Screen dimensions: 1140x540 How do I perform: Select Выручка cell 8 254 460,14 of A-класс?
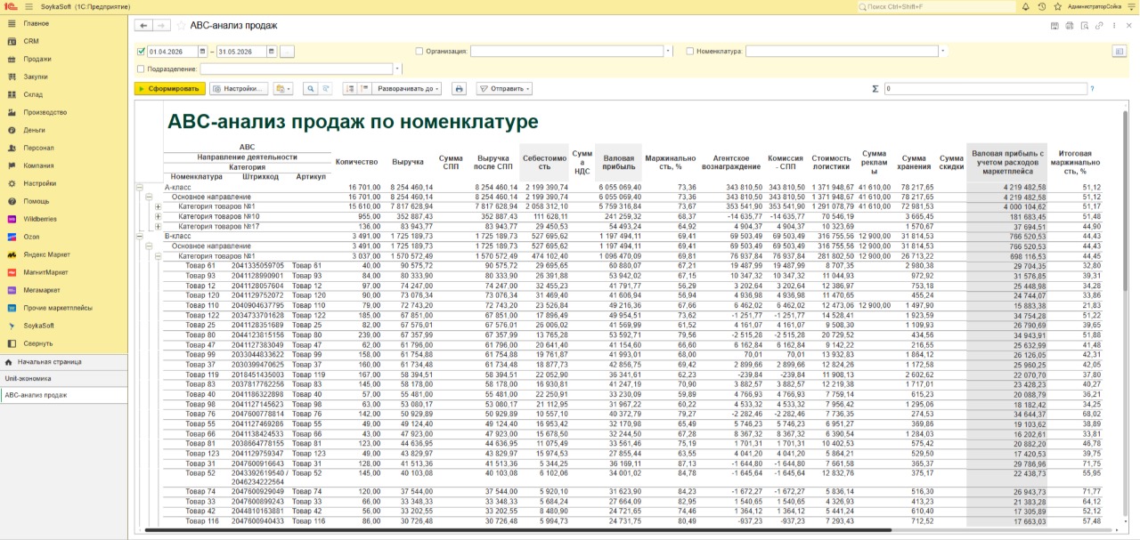point(412,188)
